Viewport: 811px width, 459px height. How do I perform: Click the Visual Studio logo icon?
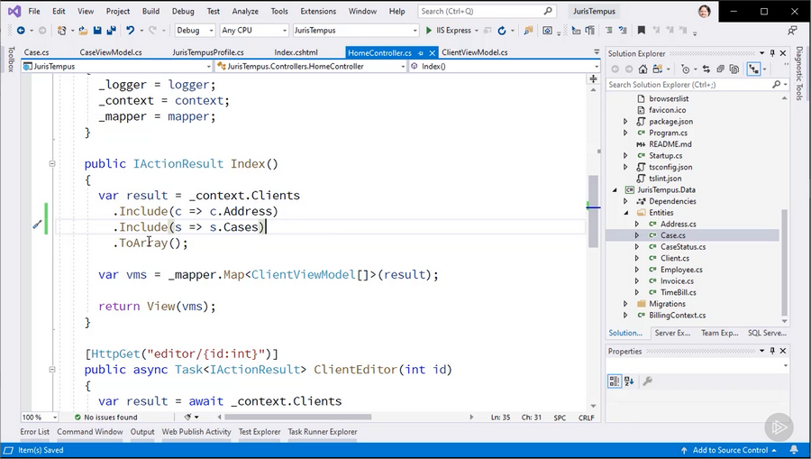pyautogui.click(x=14, y=11)
